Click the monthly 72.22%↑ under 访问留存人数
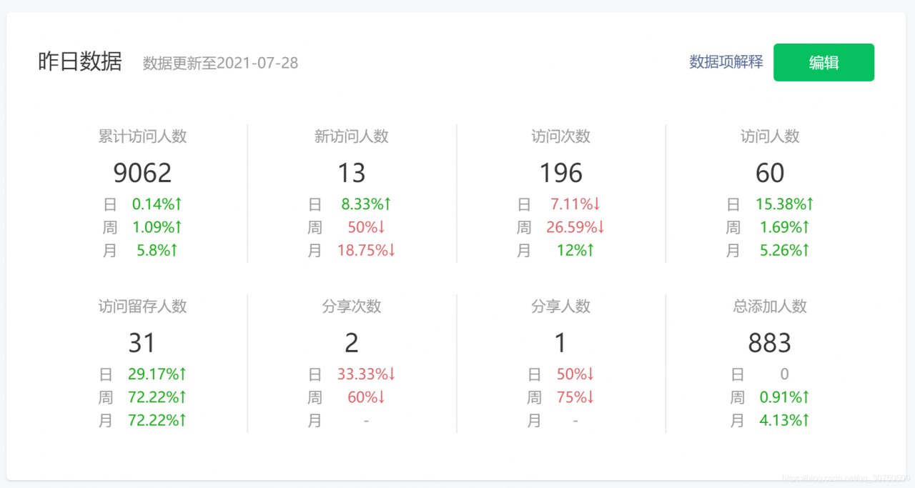Image resolution: width=915 pixels, height=488 pixels. click(x=157, y=421)
